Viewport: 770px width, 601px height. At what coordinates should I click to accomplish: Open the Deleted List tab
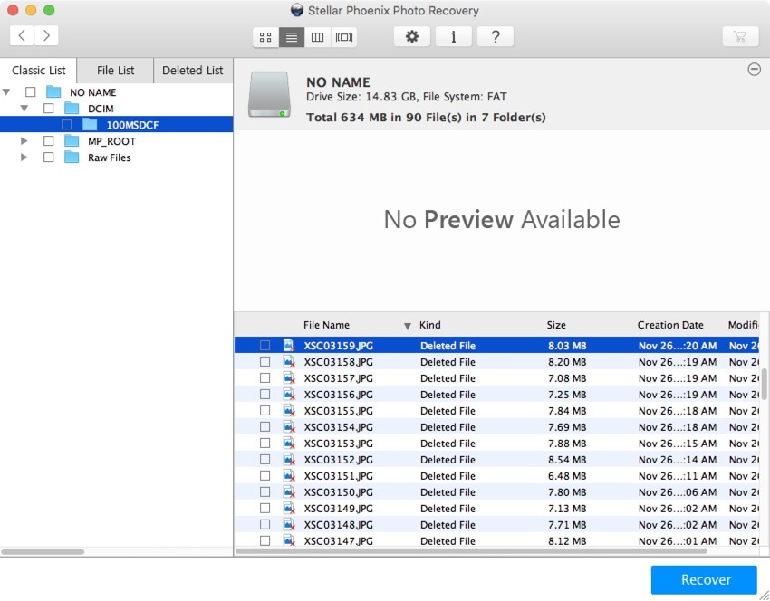click(x=192, y=71)
